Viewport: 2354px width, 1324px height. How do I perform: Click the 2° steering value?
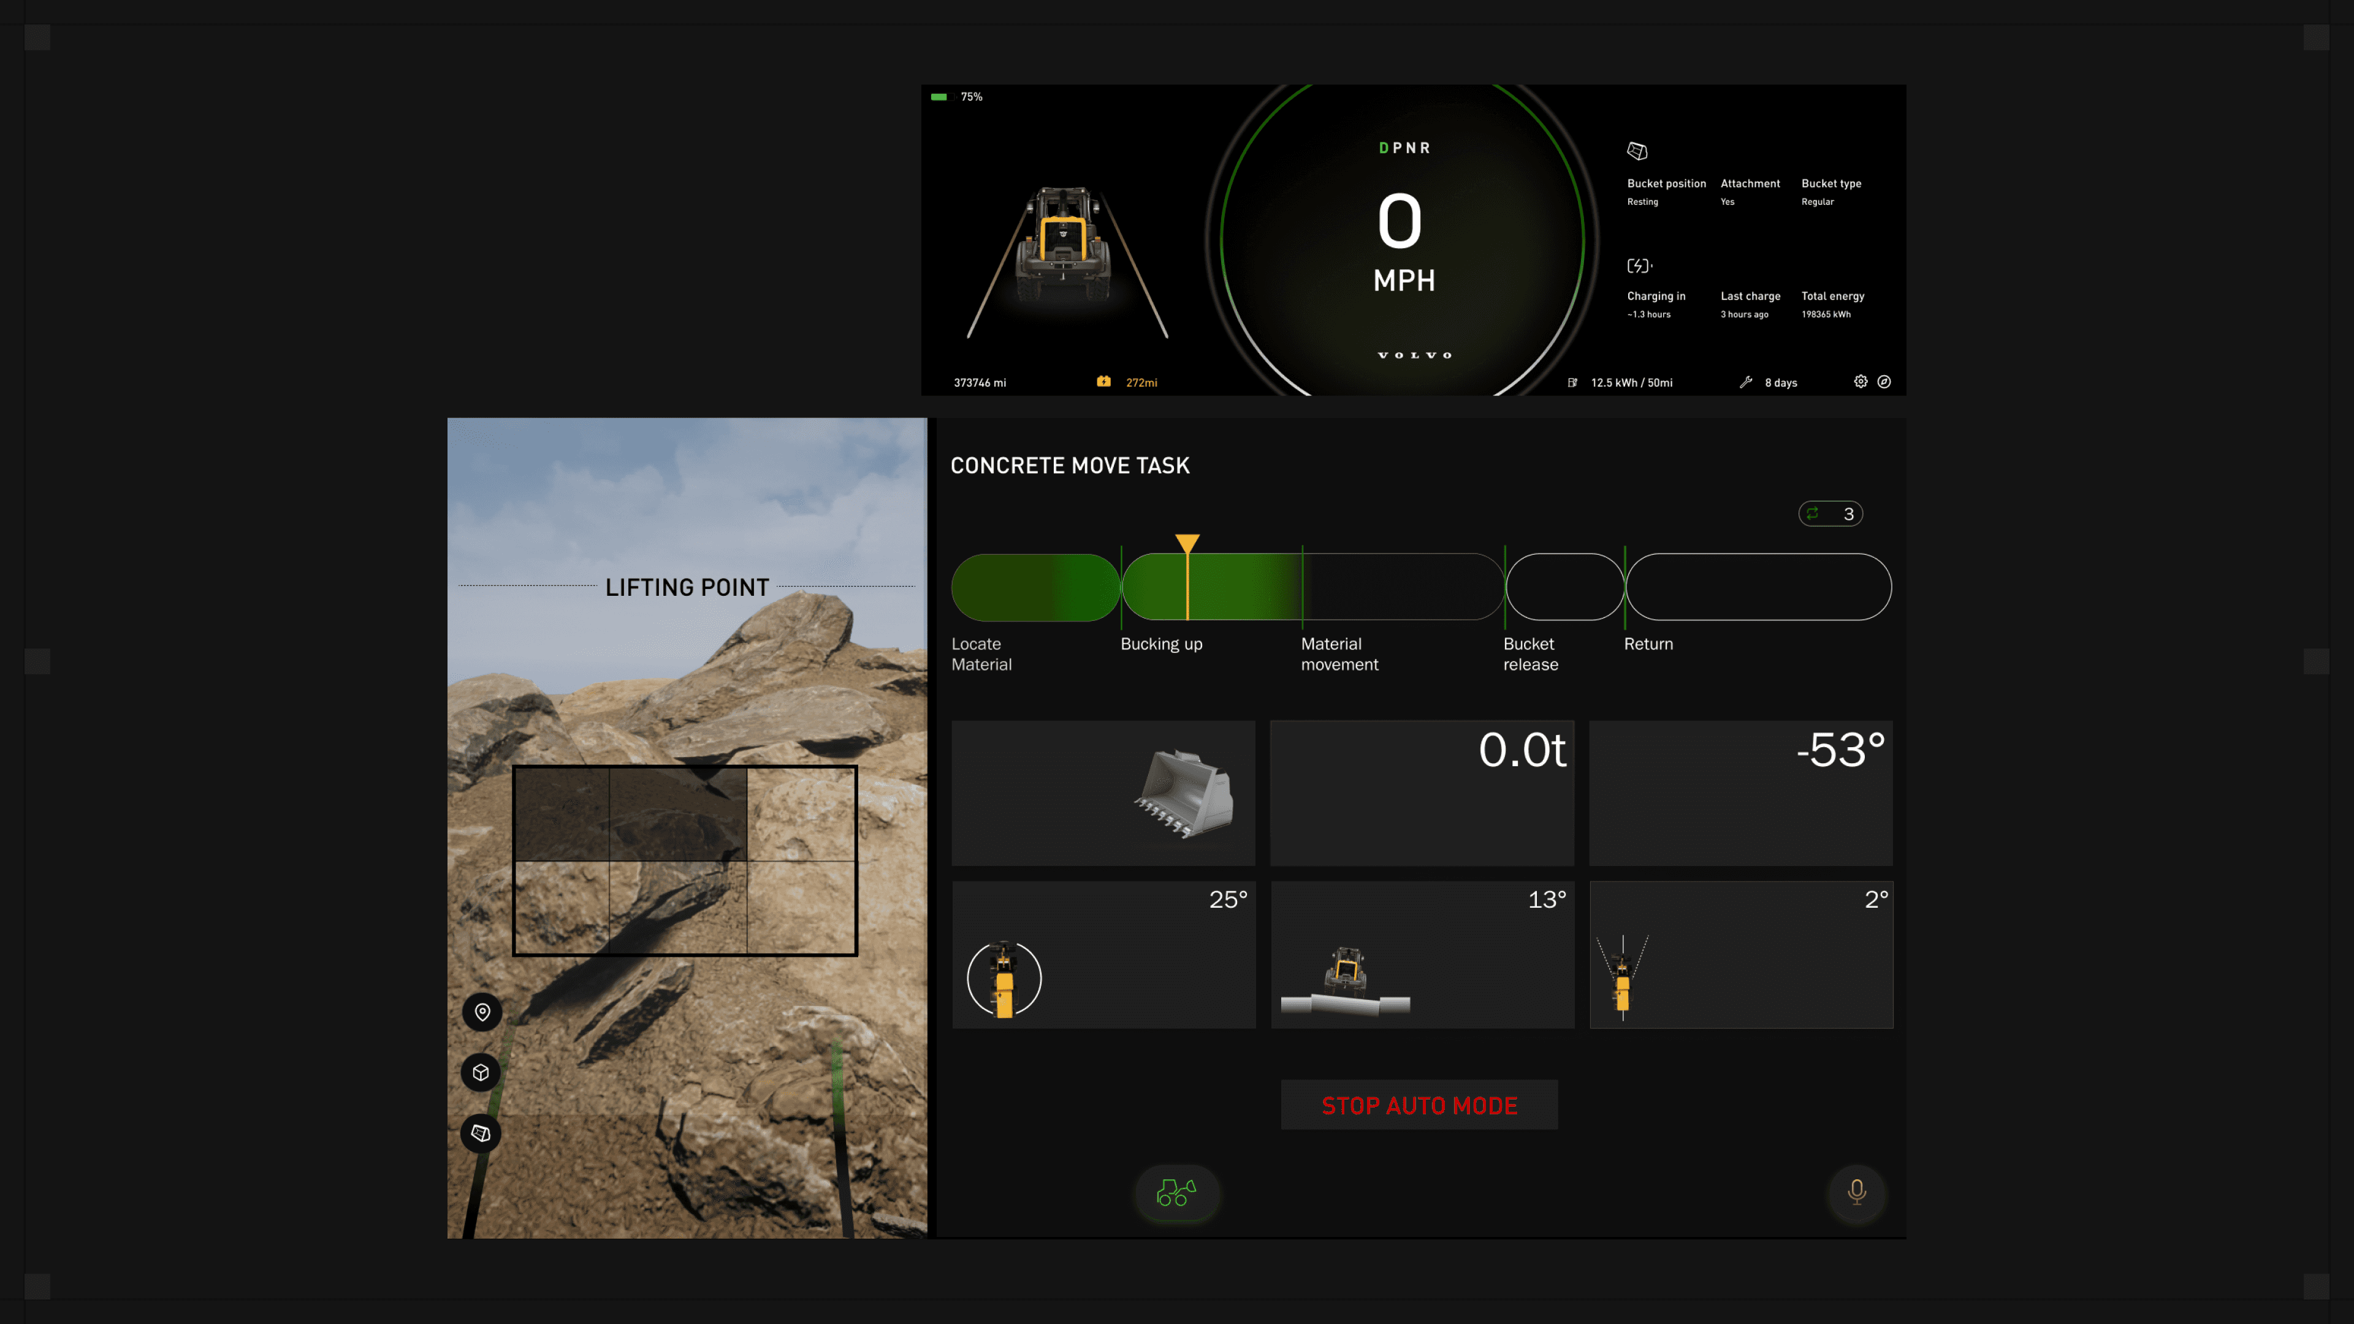[x=1876, y=899]
